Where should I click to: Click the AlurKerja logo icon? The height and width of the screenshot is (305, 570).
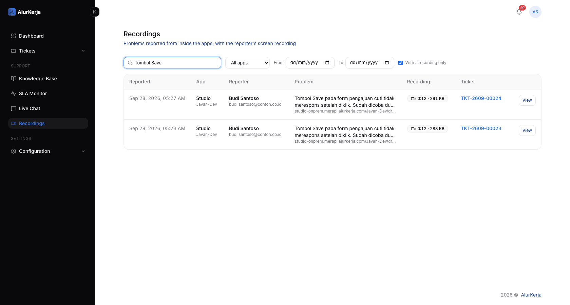pos(12,12)
